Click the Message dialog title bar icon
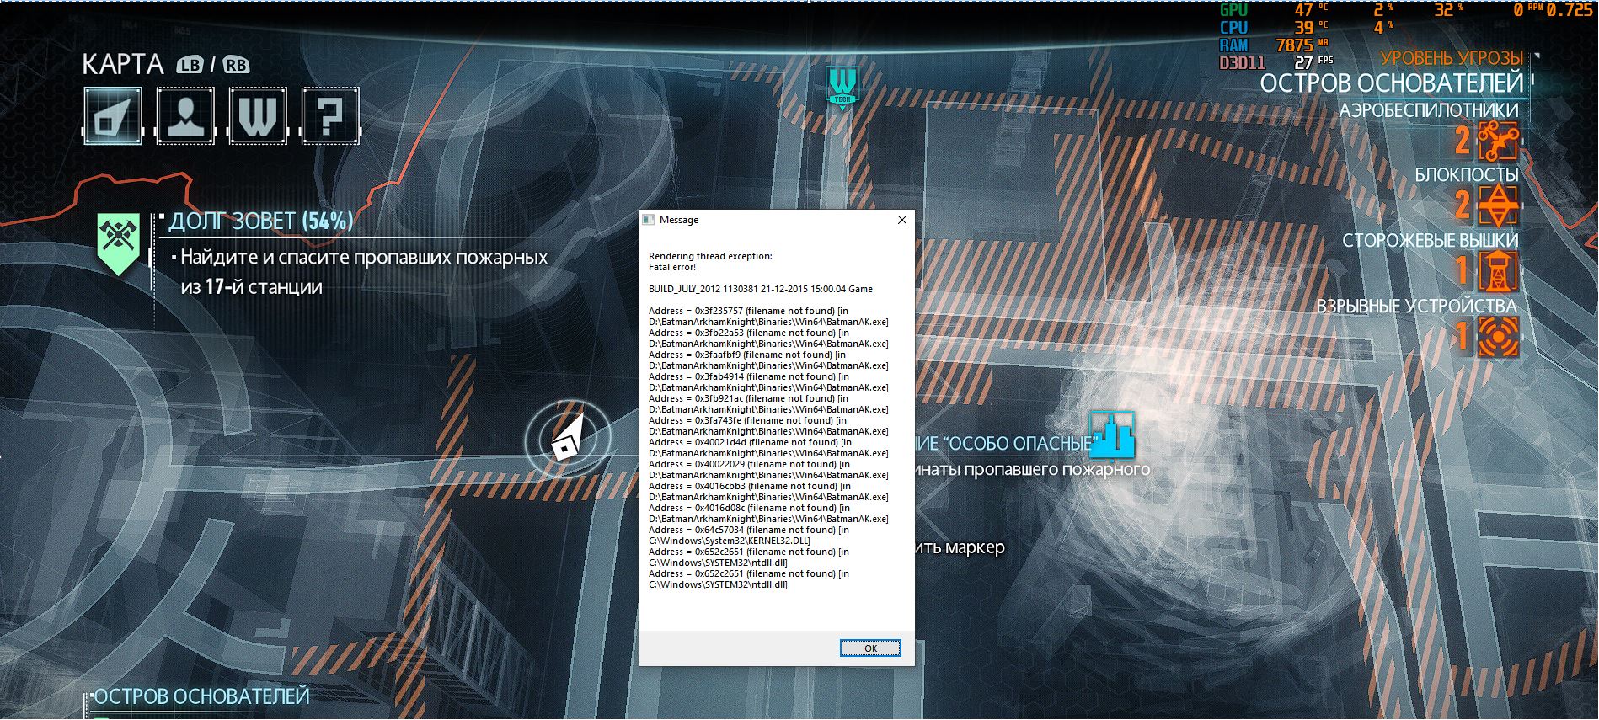1599x720 pixels. coord(649,220)
